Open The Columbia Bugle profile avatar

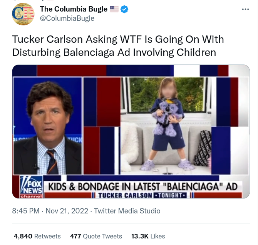(x=23, y=14)
